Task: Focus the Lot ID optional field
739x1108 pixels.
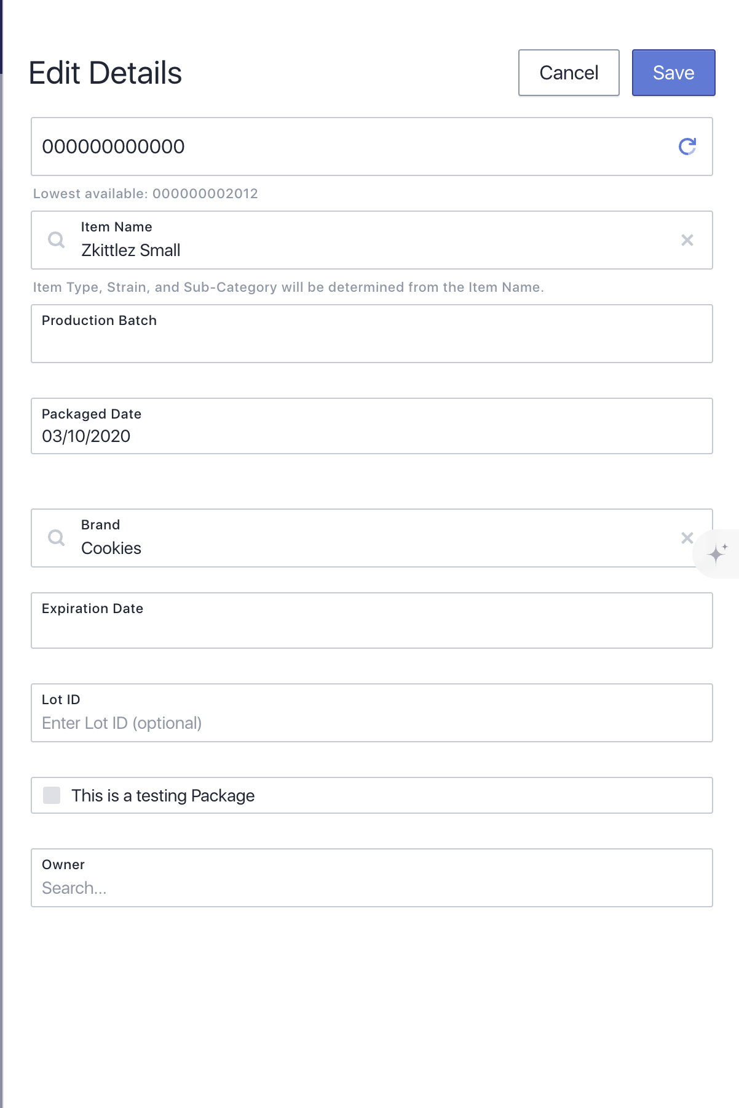Action: pos(372,713)
